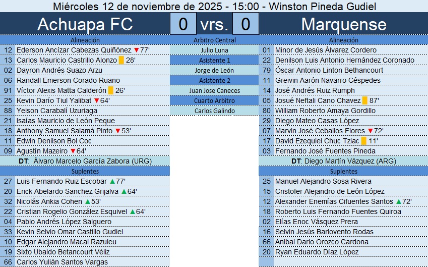Click the green arrow next to Alexander Enemías Cifuentes Santos
This screenshot has height=267, width=428.
pyautogui.click(x=398, y=201)
